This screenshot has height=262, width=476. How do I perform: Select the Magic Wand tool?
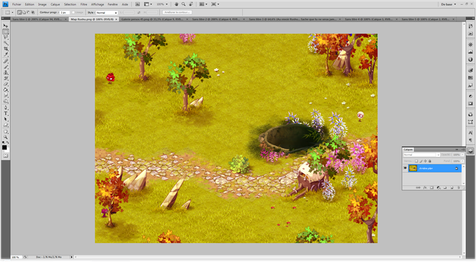[x=6, y=43]
